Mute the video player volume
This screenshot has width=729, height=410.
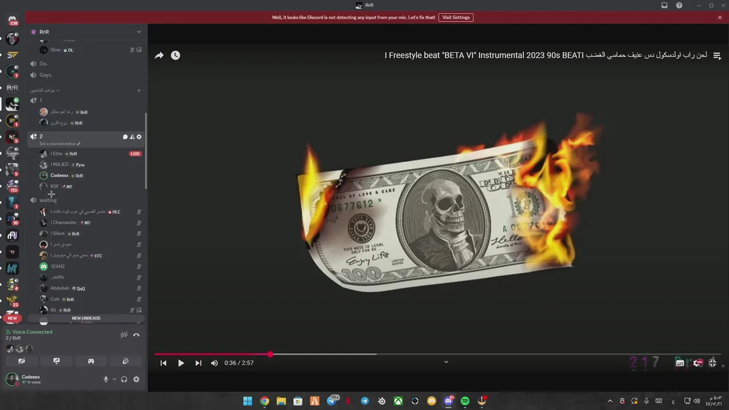(215, 363)
